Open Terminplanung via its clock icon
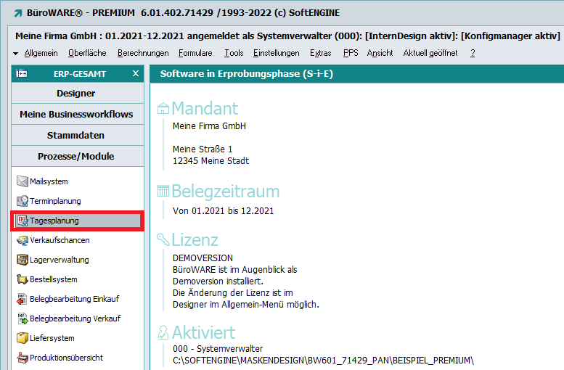 tap(23, 201)
